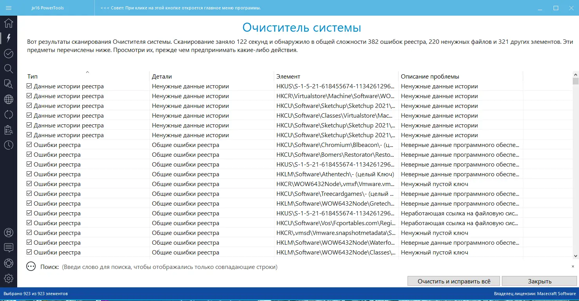The image size is (579, 301).
Task: Open the user account sidebar icon
Action: pos(9,233)
